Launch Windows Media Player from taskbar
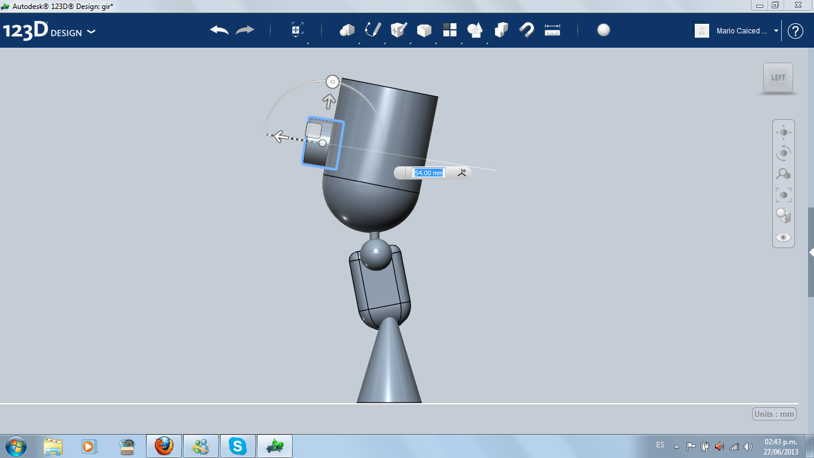This screenshot has width=814, height=458. (88, 446)
